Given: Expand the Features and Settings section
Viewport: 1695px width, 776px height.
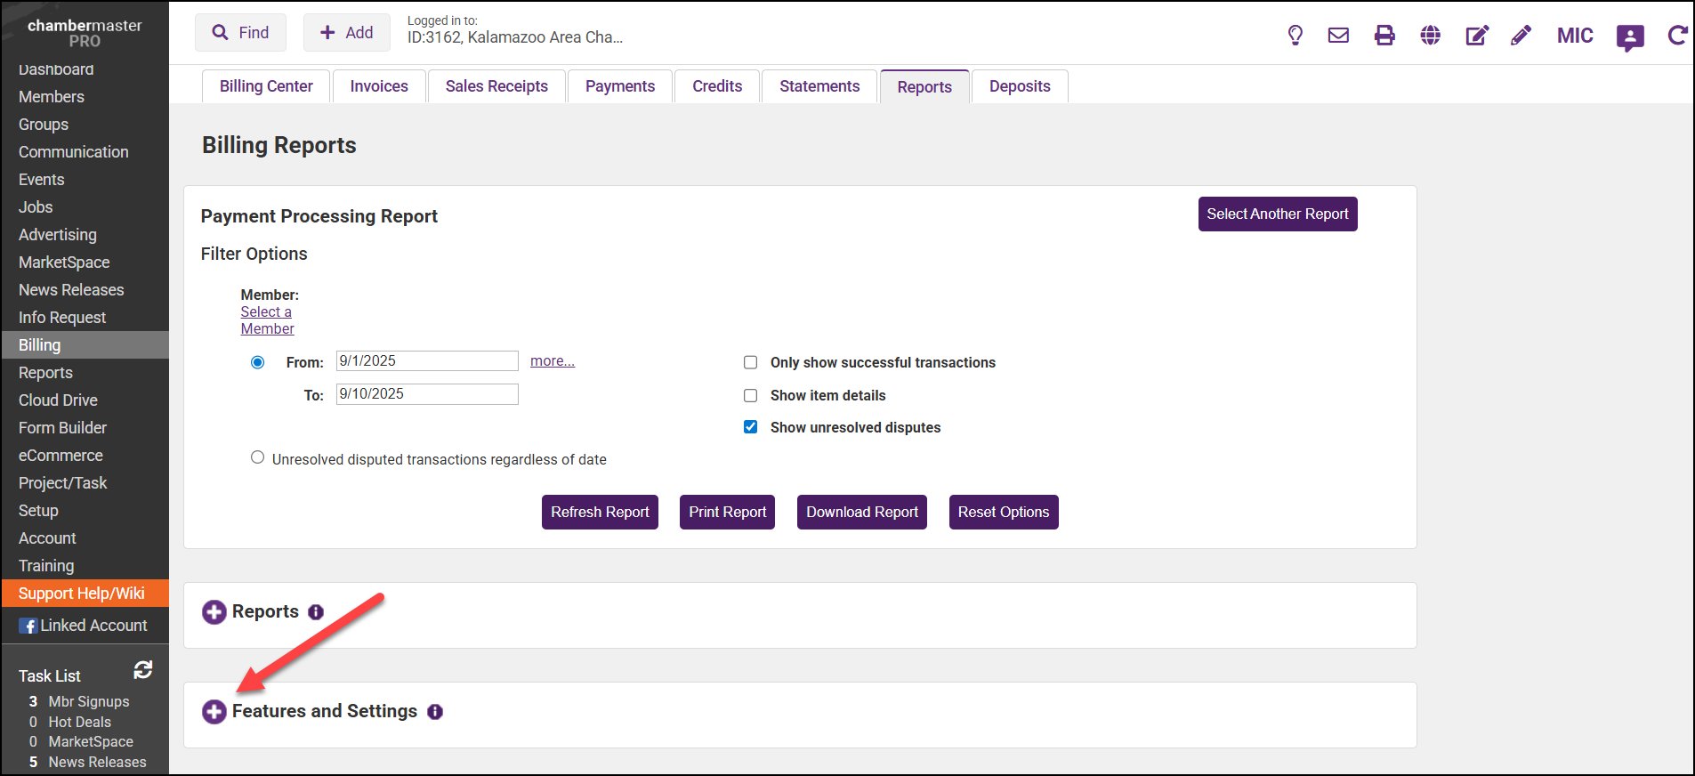Looking at the screenshot, I should click(214, 712).
